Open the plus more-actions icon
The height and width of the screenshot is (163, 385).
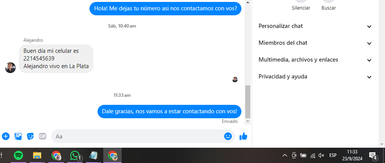coord(6,136)
